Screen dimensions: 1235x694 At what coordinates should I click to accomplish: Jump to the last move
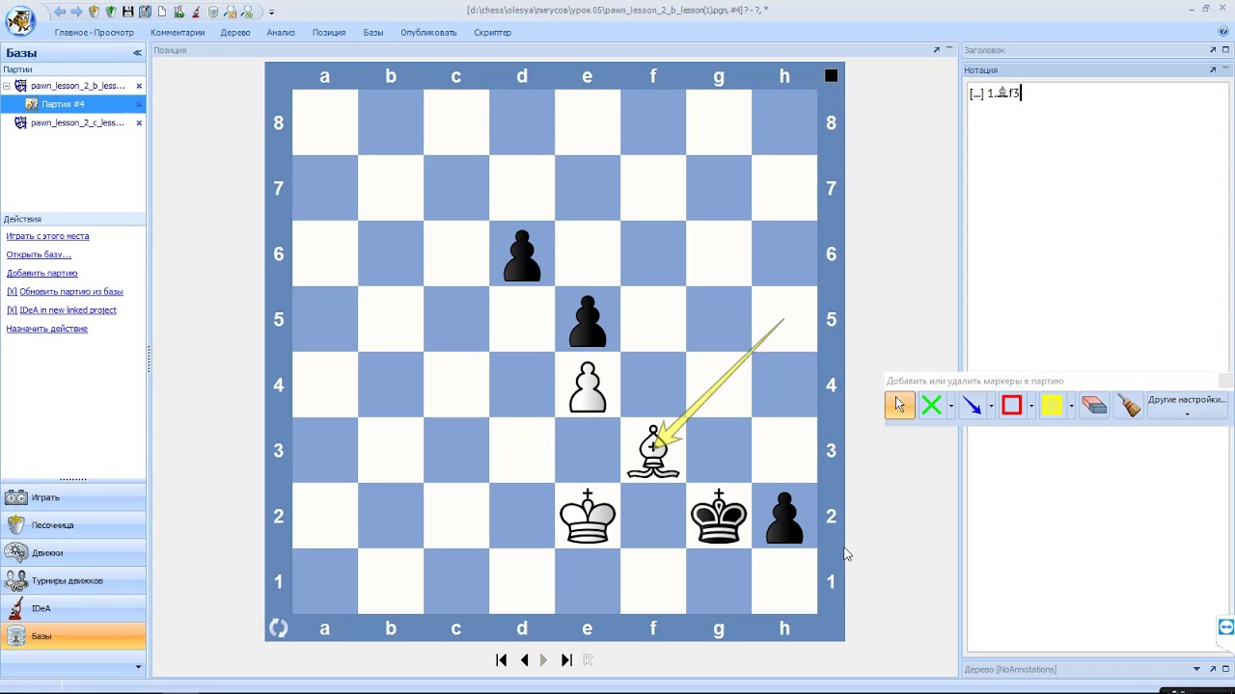click(x=566, y=660)
